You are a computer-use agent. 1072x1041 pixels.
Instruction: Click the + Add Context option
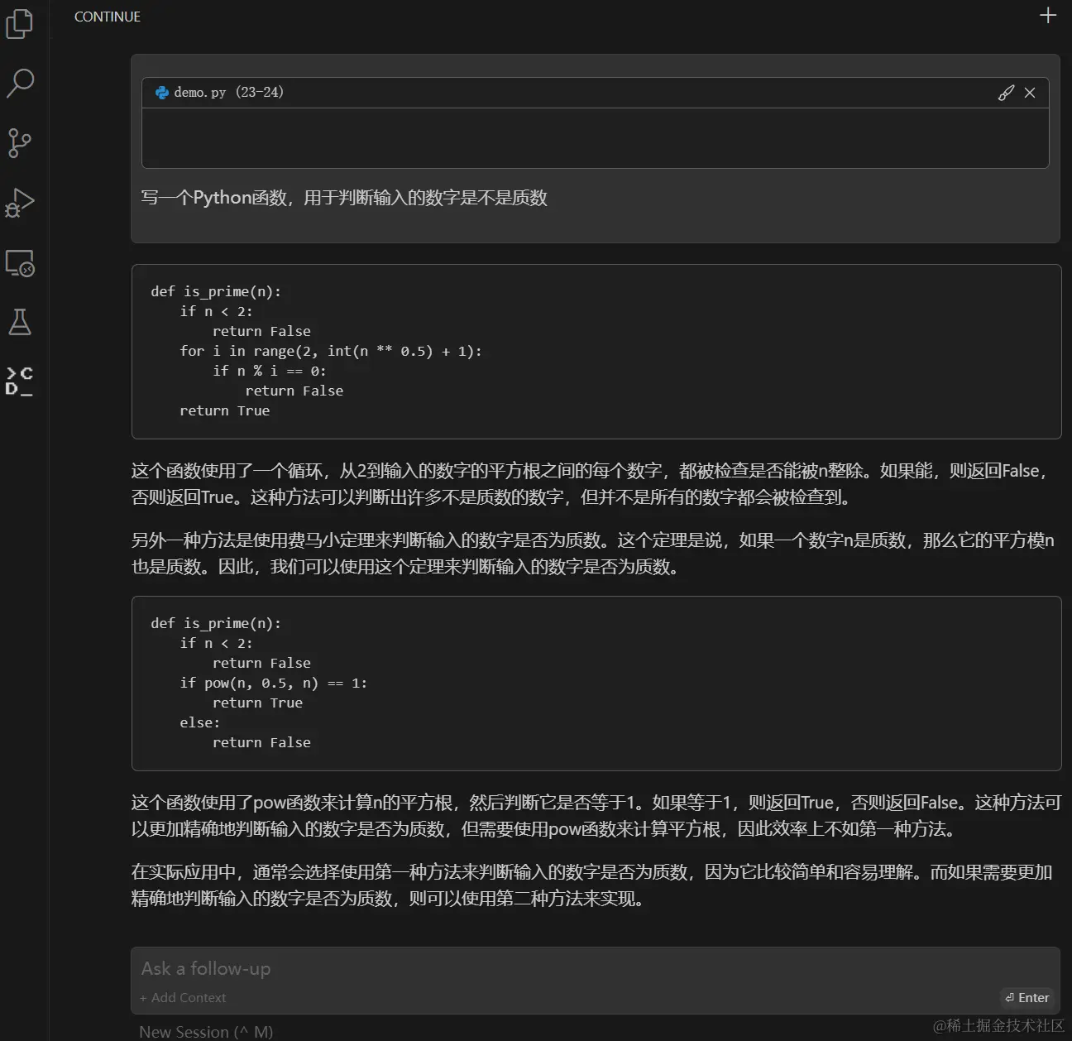tap(183, 997)
